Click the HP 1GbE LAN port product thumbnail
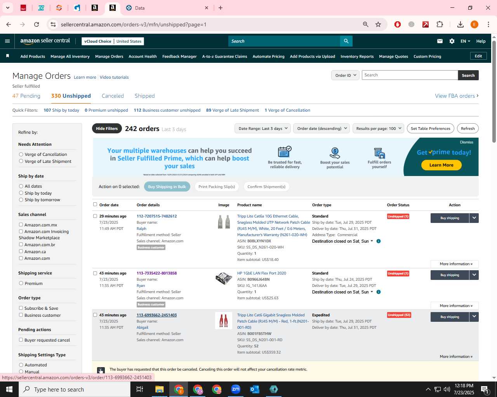Screen dimensions: 497x397 (224, 278)
